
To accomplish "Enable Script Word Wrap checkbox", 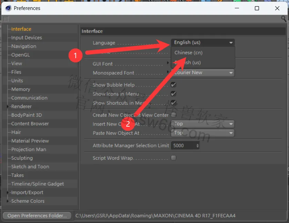I will click(x=173, y=158).
